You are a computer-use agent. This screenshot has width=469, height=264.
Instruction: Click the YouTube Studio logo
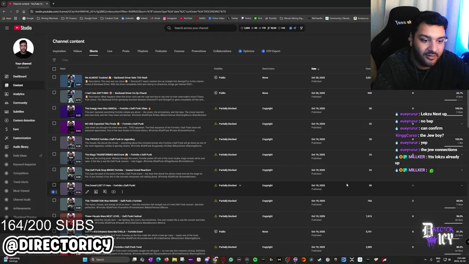pos(23,28)
